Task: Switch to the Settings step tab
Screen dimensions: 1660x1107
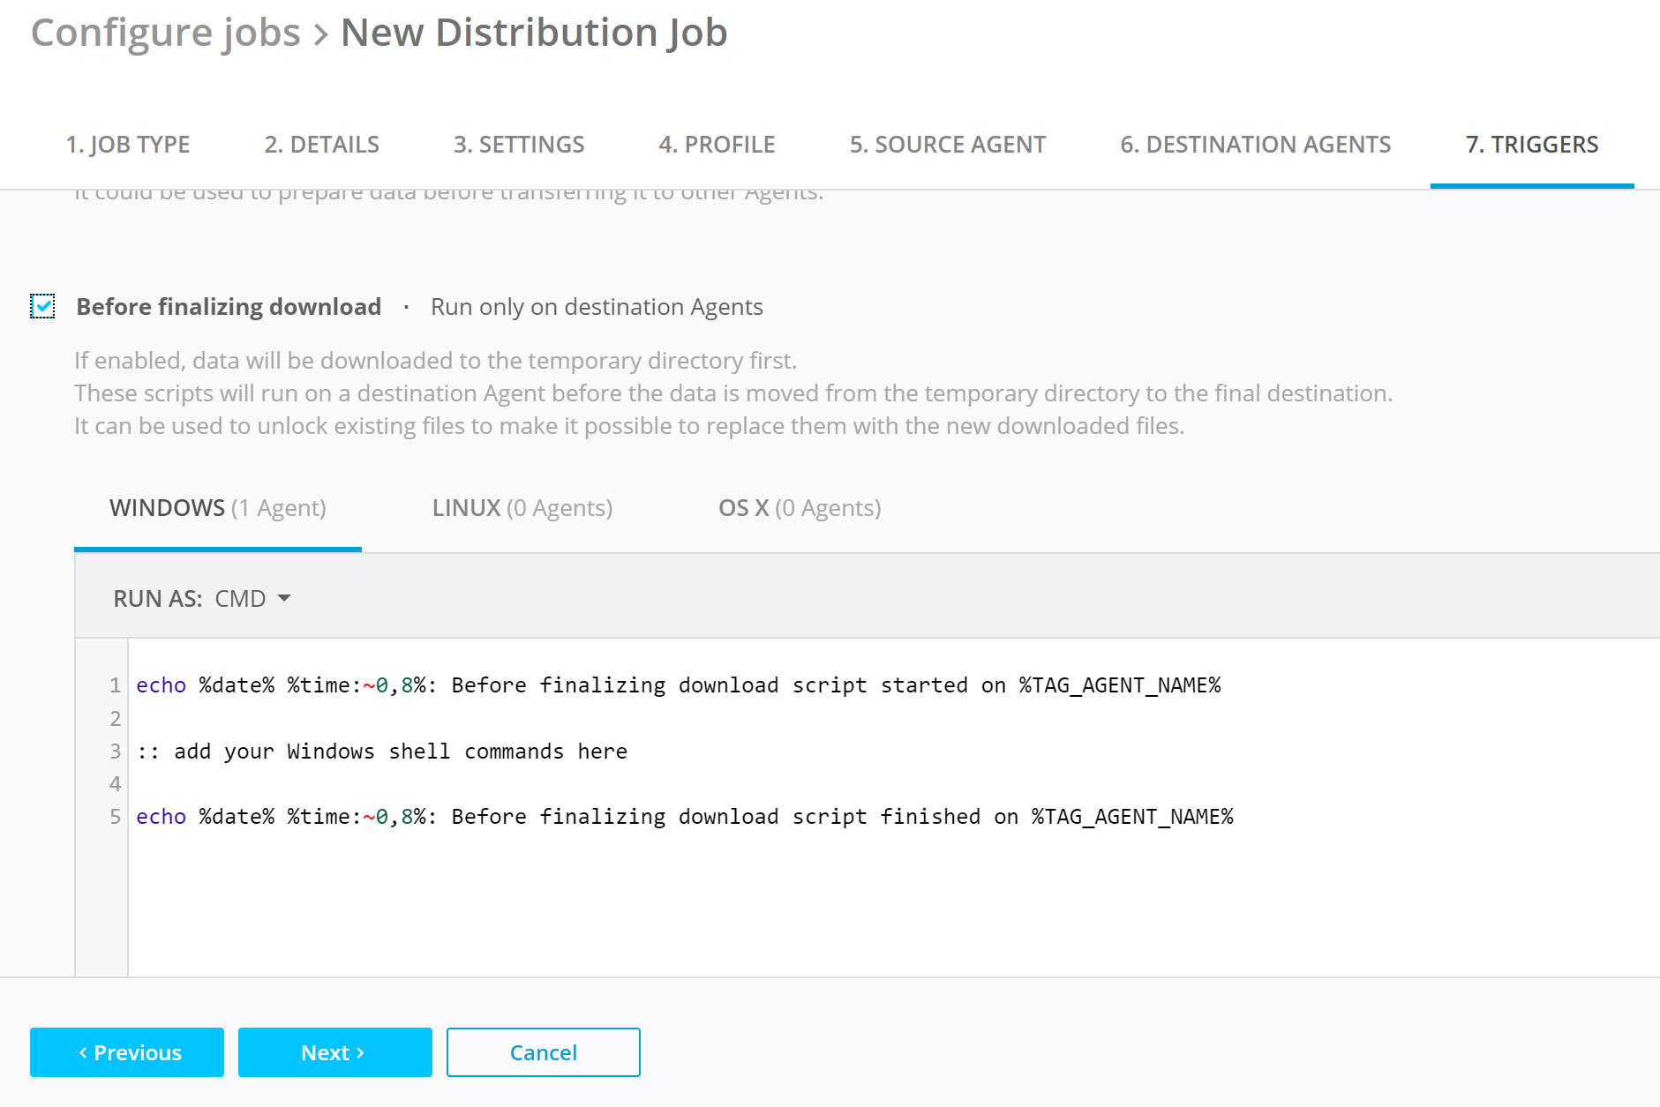Action: click(519, 145)
